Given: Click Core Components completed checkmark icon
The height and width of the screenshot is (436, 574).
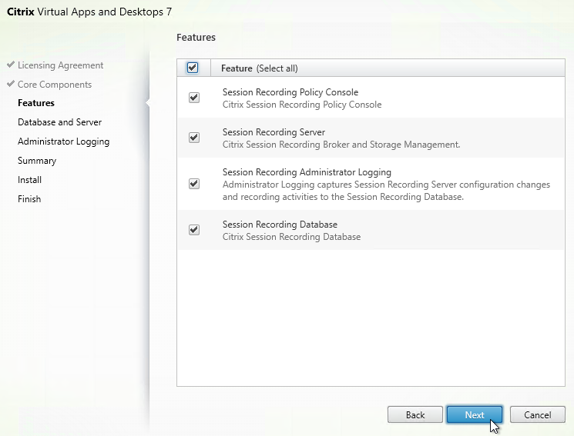Looking at the screenshot, I should click(11, 84).
